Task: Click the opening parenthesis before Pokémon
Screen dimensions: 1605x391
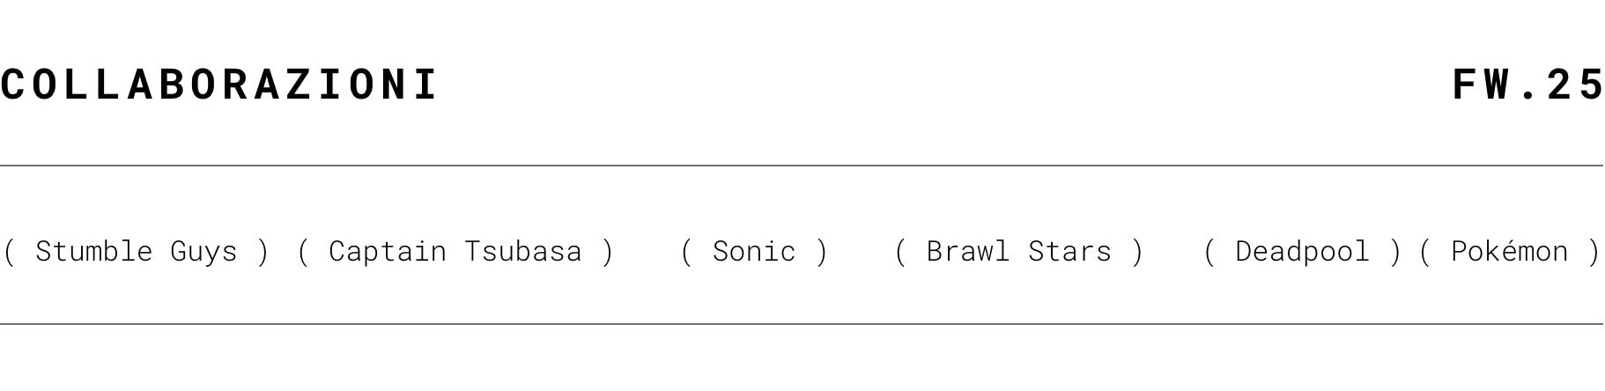Action: coord(1425,252)
